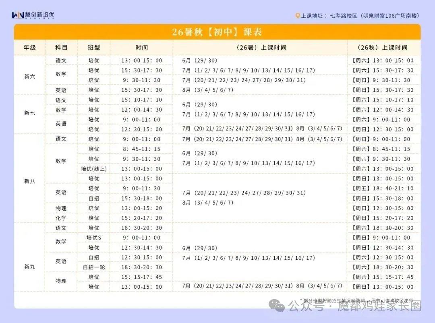
Task: Click 新八 语文 row's 7月 and 8月 dates
Action: (x=262, y=139)
